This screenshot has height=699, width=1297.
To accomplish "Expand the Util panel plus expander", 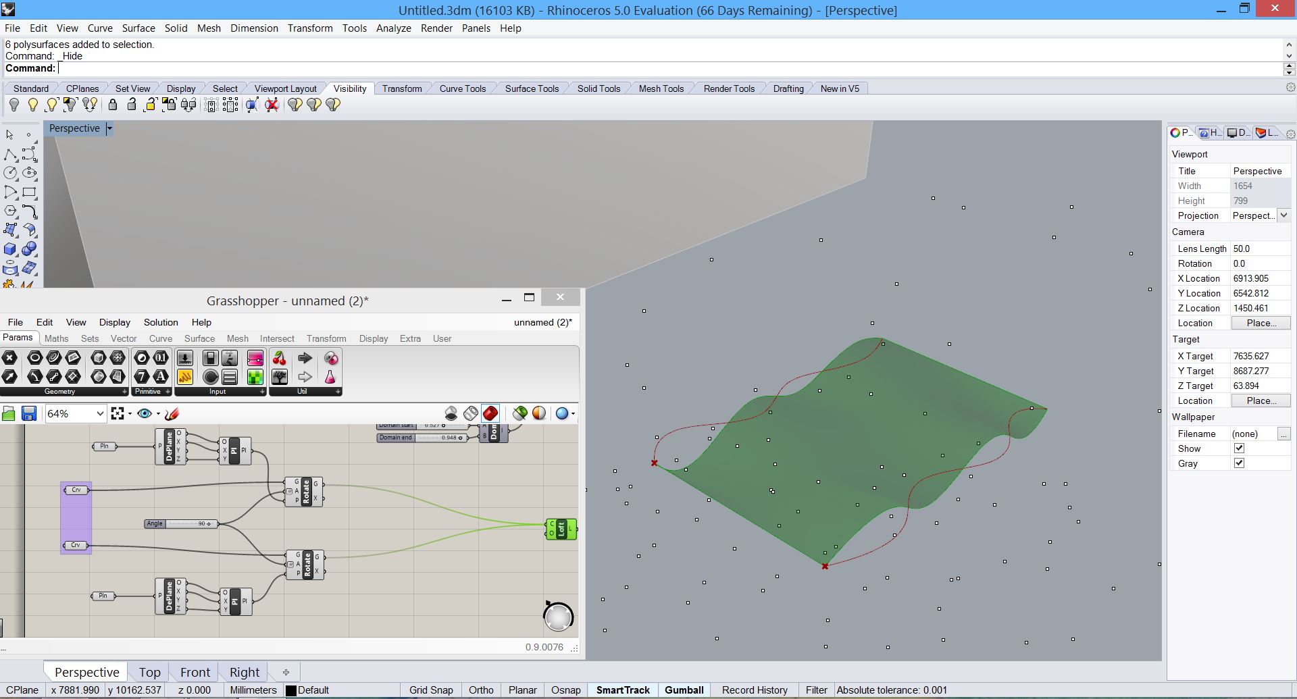I will pos(338,392).
